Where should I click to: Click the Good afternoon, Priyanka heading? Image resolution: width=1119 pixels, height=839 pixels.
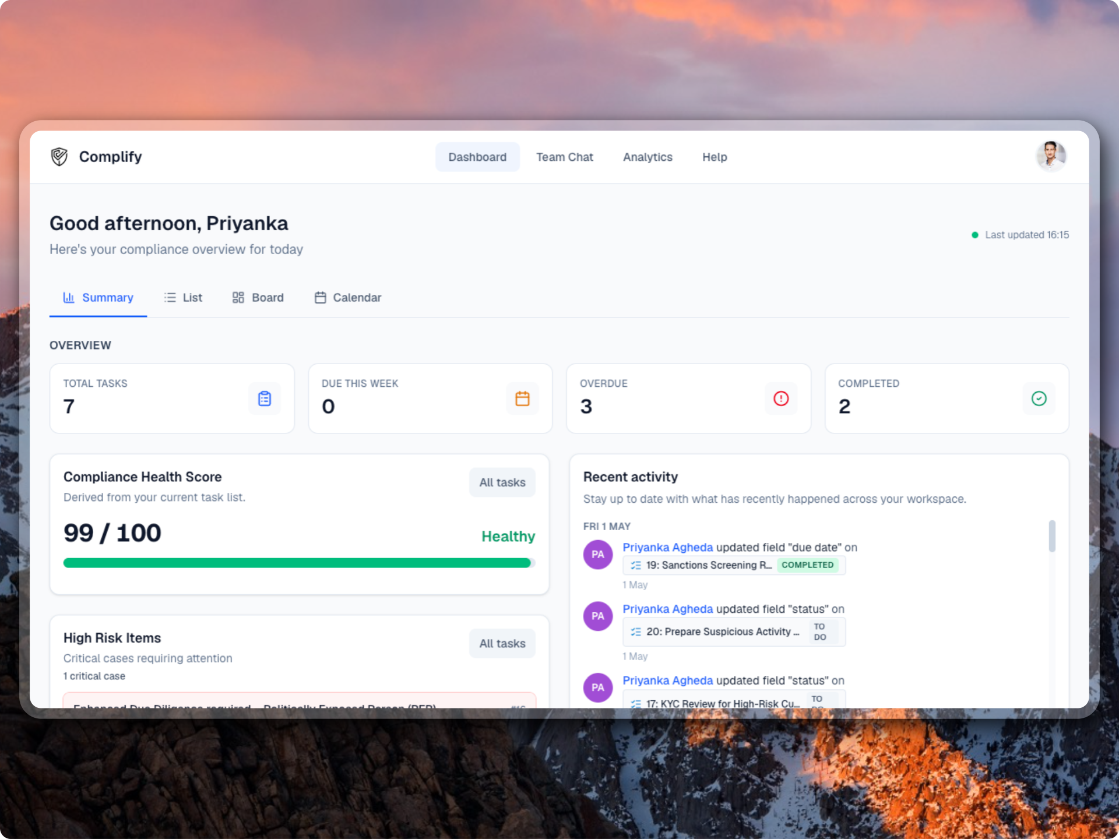(169, 223)
